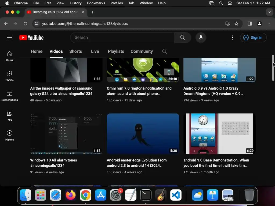Open the Apple menu
Viewport: 275px width, 206px height.
[7, 3]
